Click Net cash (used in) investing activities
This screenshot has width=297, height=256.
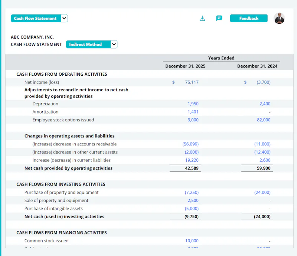coord(64,217)
